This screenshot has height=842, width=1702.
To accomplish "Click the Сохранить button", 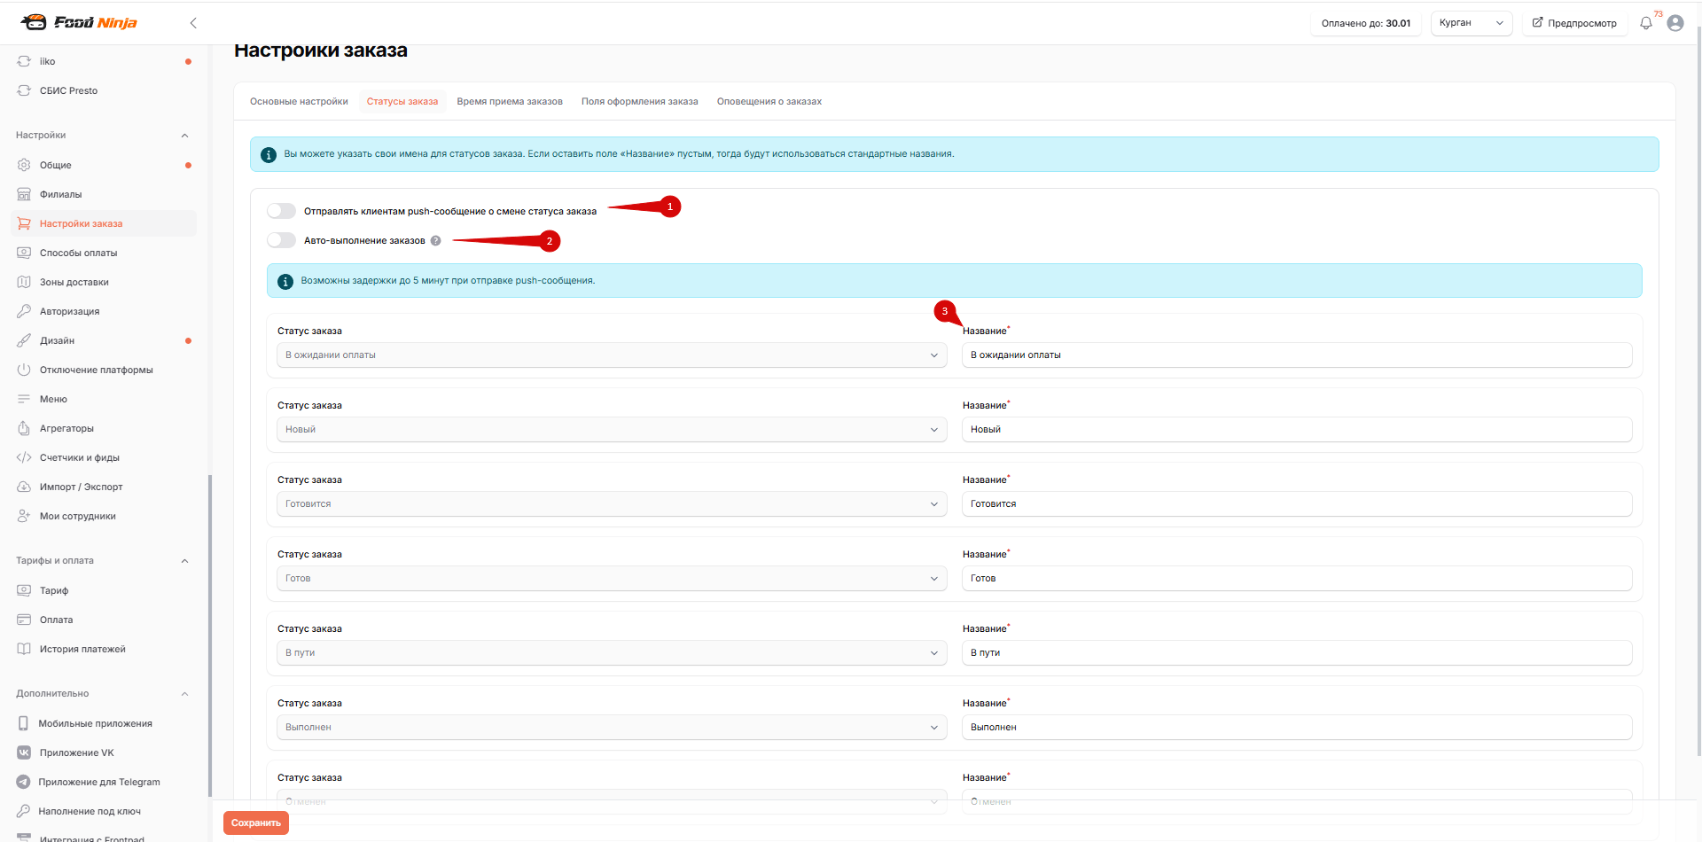I will click(x=256, y=823).
